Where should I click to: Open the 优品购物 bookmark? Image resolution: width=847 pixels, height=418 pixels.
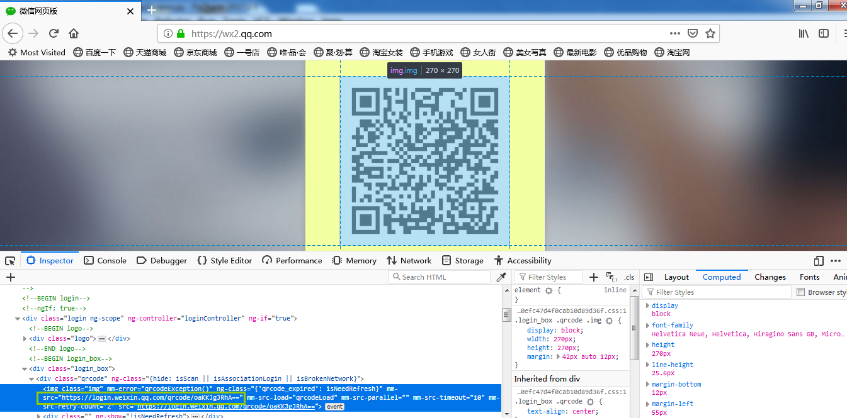click(x=626, y=52)
